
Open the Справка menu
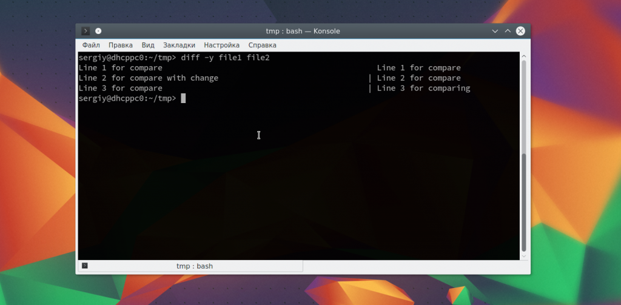pos(262,45)
